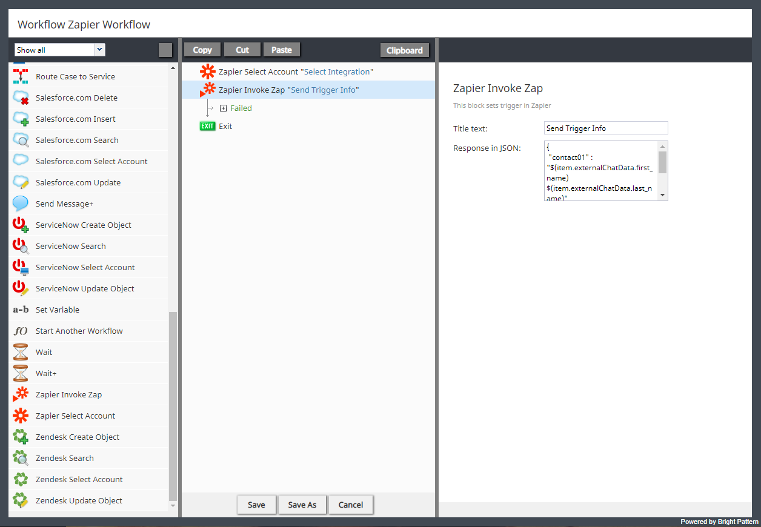Click the Zapier Select Account icon in workflow

tap(208, 71)
